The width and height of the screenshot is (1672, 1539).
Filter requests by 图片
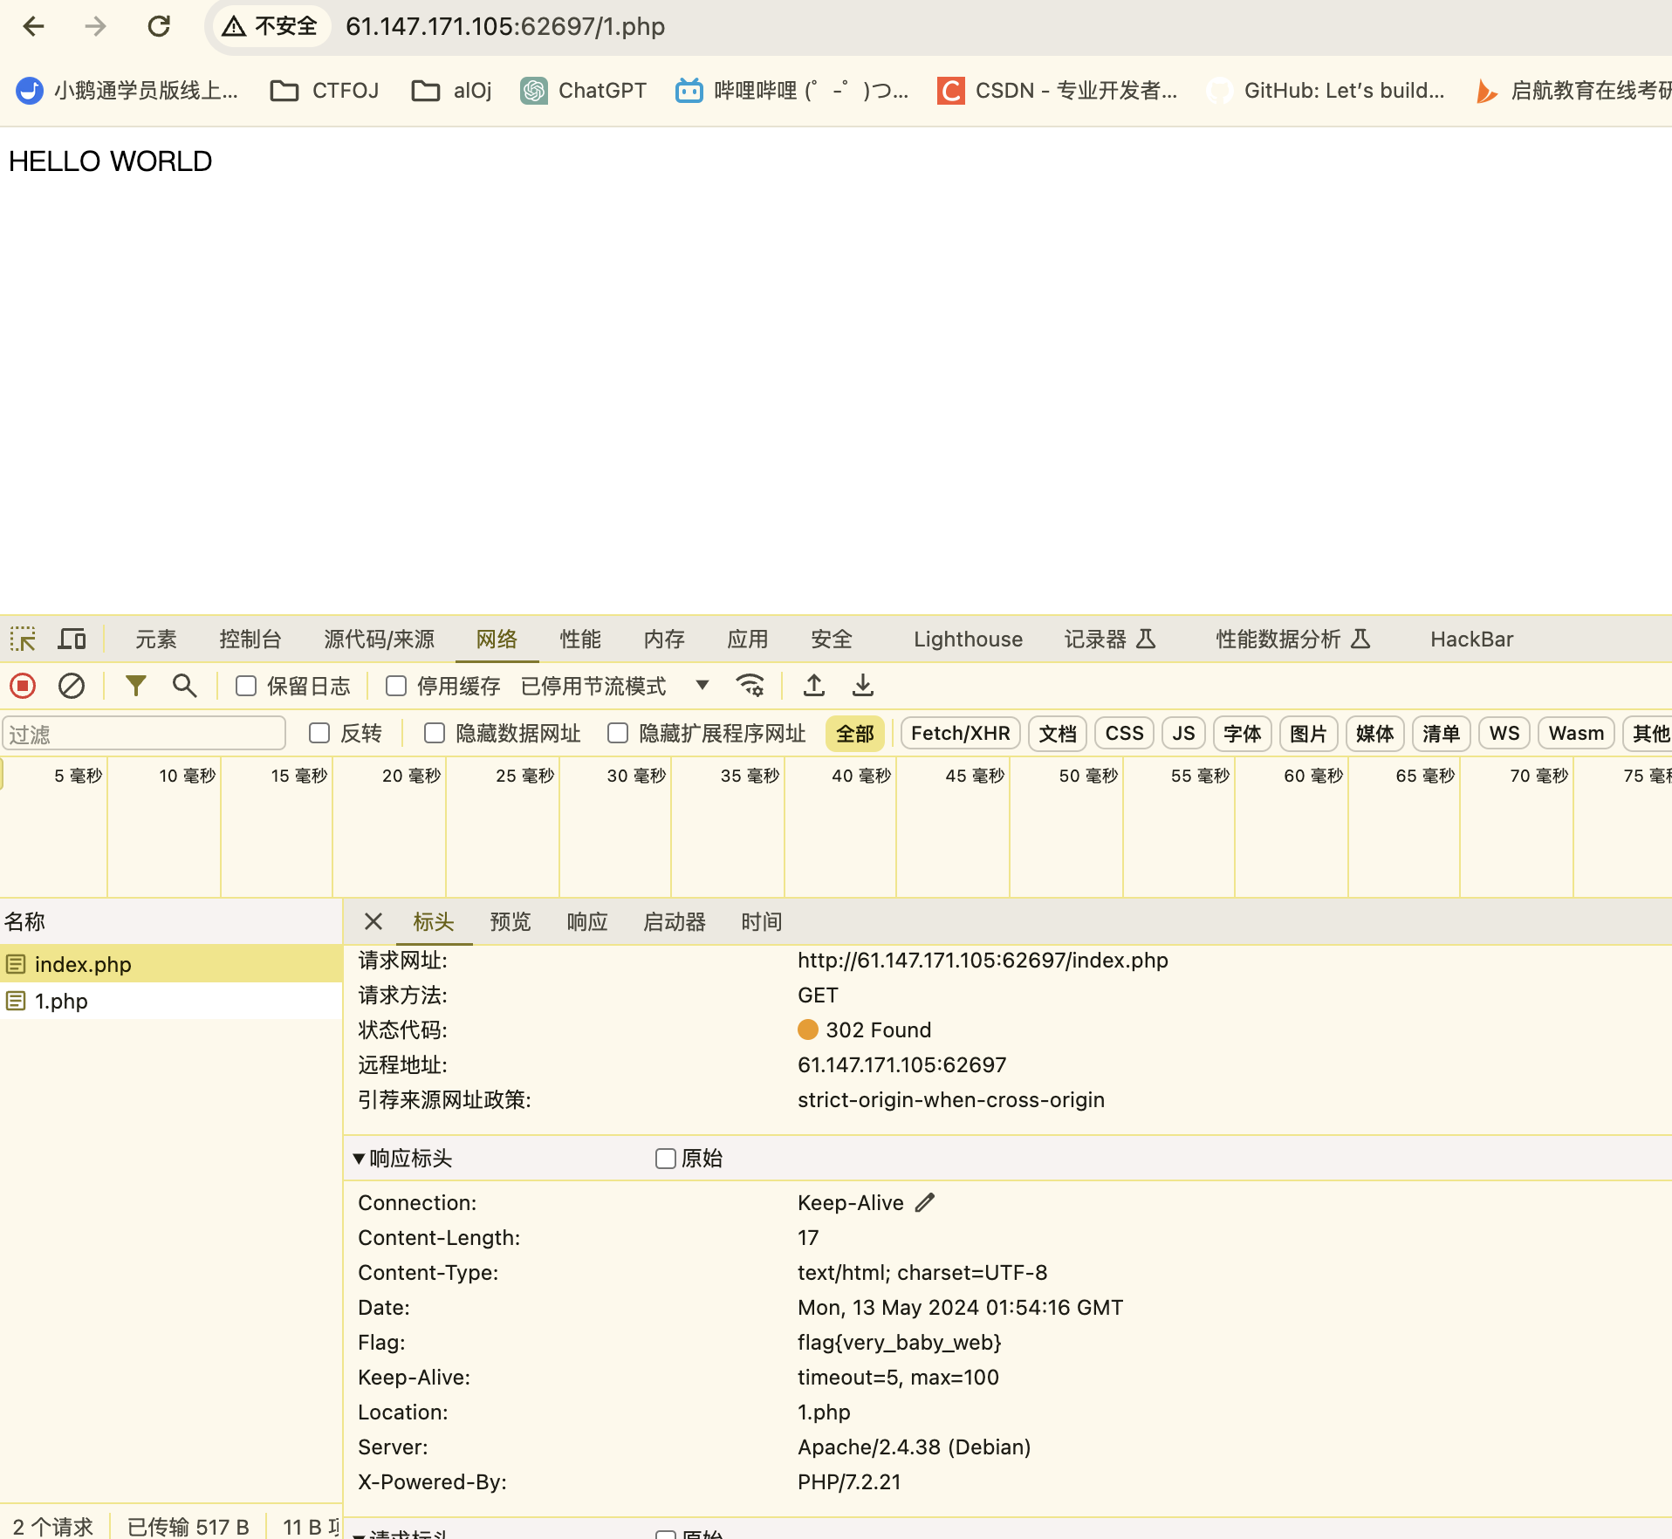1309,733
